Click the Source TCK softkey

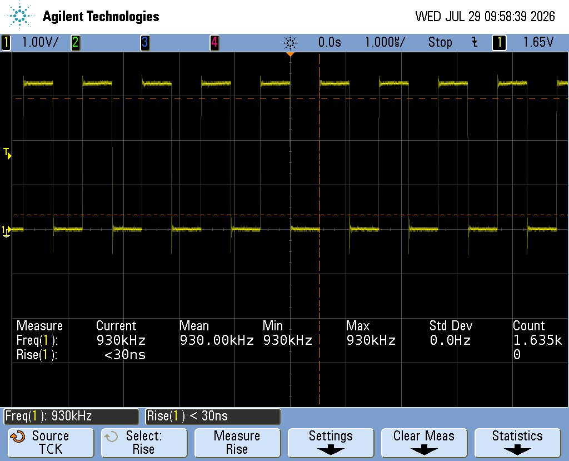click(x=51, y=443)
